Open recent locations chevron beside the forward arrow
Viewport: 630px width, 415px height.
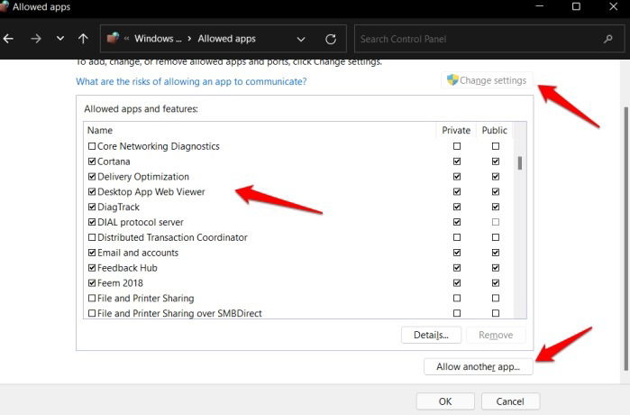(60, 39)
